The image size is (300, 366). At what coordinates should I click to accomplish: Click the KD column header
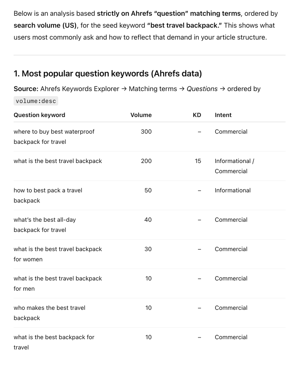point(197,115)
